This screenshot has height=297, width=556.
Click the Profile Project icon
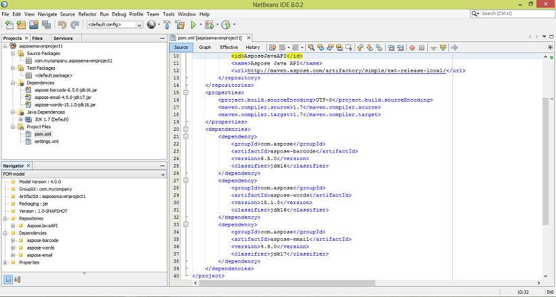(x=226, y=24)
